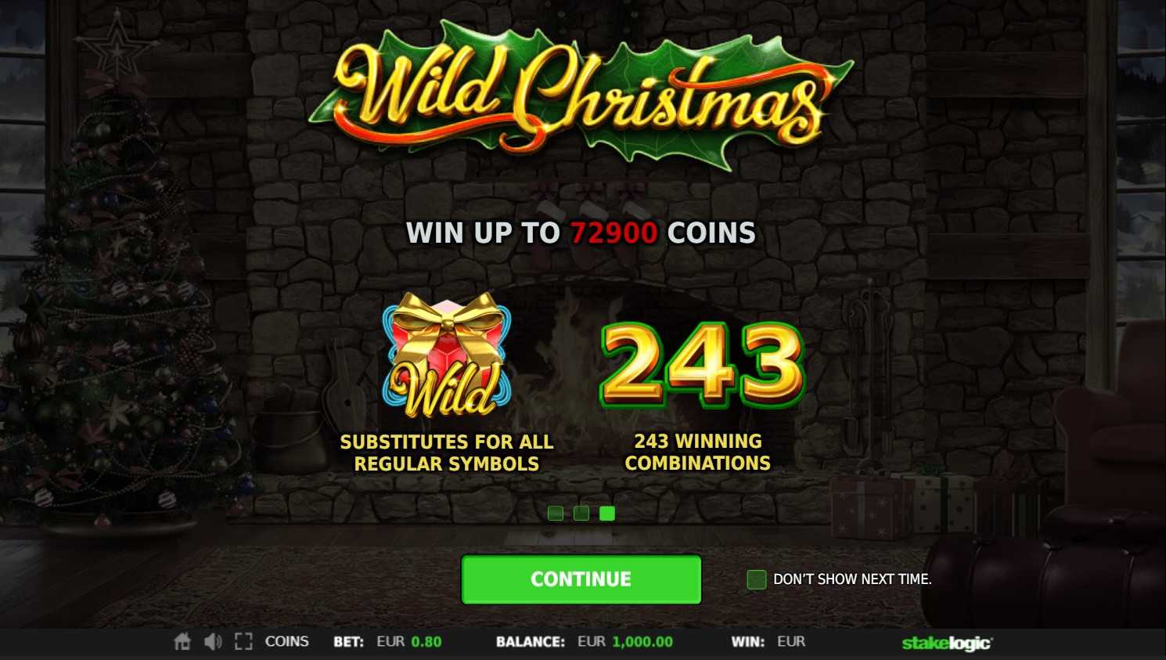Screen dimensions: 1166x660
Task: Click the Win Up To 72900 Coins text
Action: click(x=581, y=233)
